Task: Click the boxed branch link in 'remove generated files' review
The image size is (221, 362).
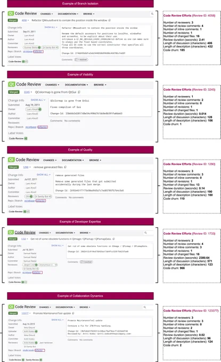Action: [x=40, y=201]
